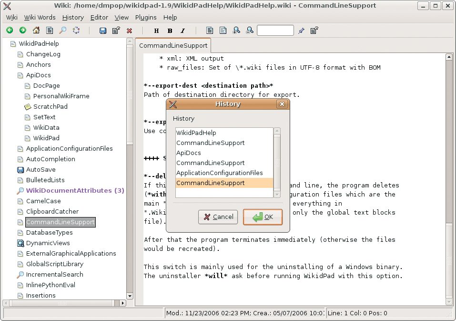The height and width of the screenshot is (321, 456).
Task: Open the Wiki menu
Action: point(11,18)
